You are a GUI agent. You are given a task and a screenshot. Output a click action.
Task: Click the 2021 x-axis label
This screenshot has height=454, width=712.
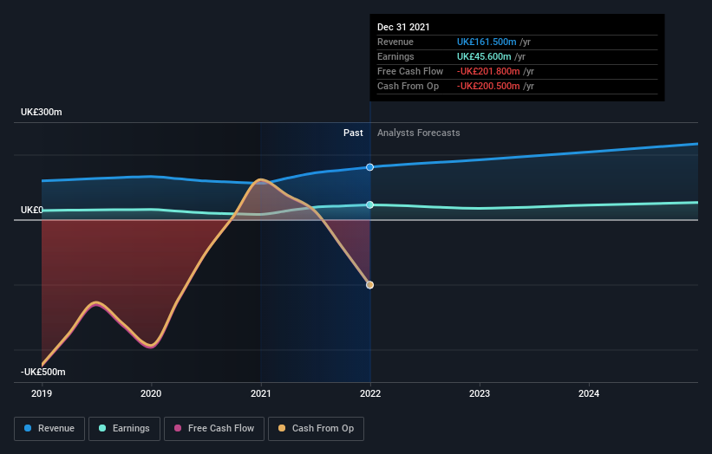pyautogui.click(x=261, y=393)
